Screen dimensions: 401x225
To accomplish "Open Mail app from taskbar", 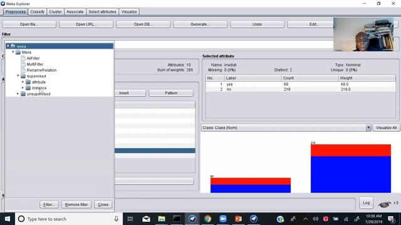I will 146,219.
